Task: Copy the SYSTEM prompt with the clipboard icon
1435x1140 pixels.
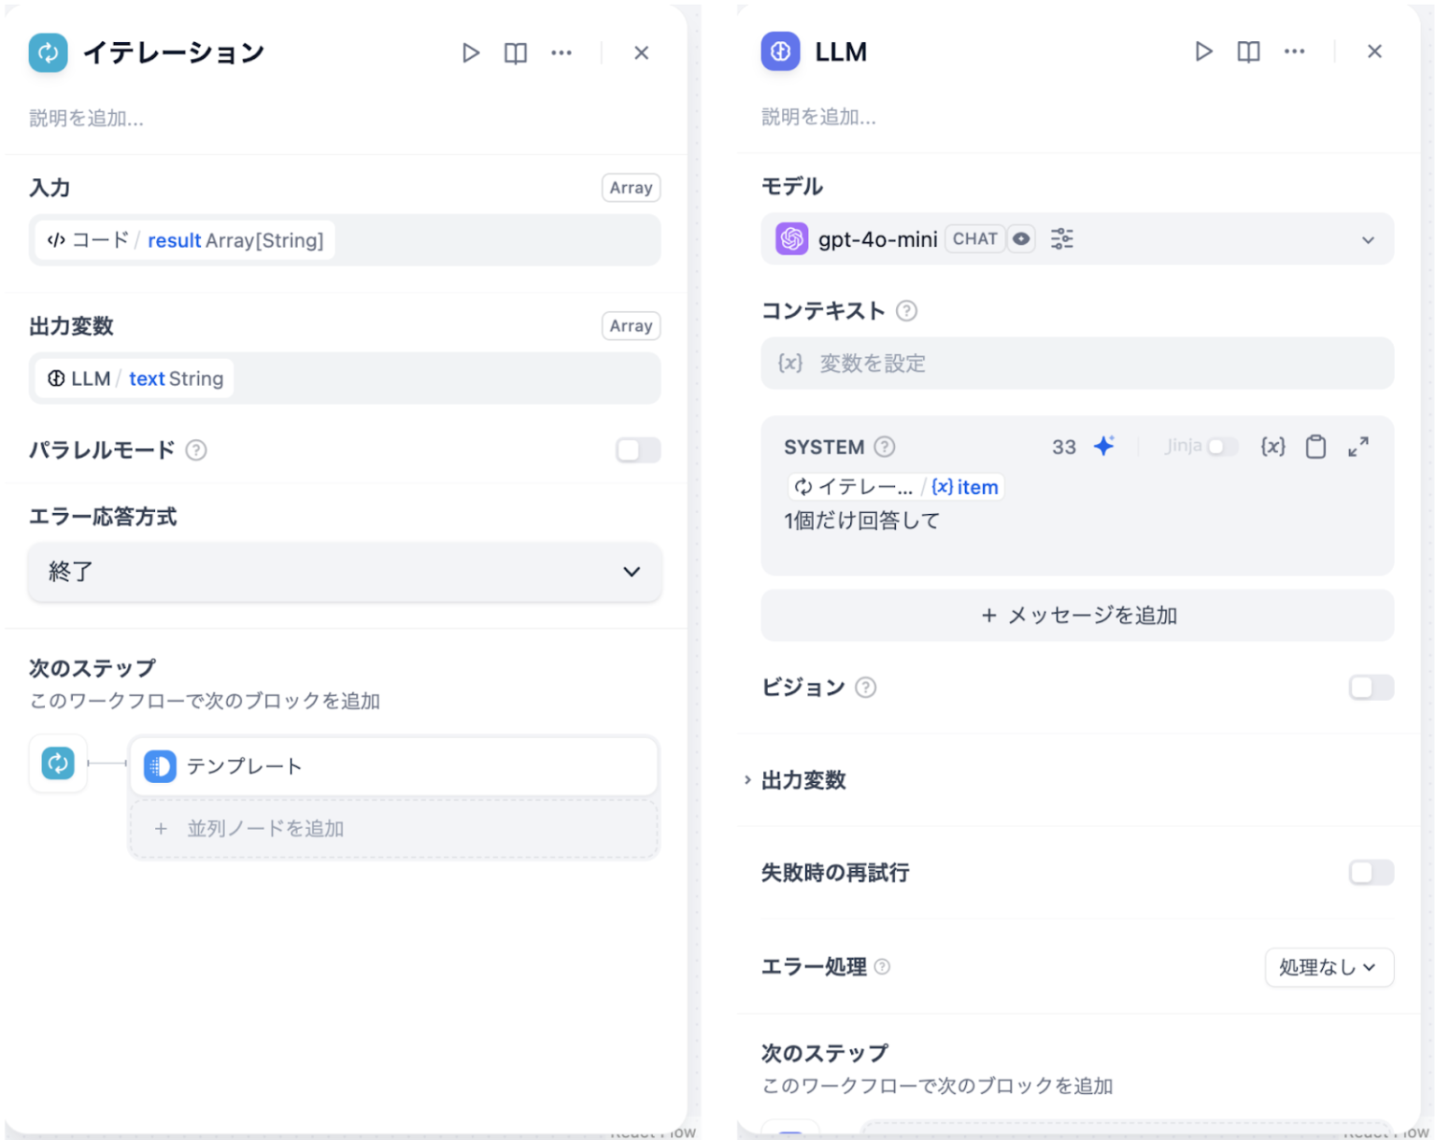Action: coord(1316,447)
